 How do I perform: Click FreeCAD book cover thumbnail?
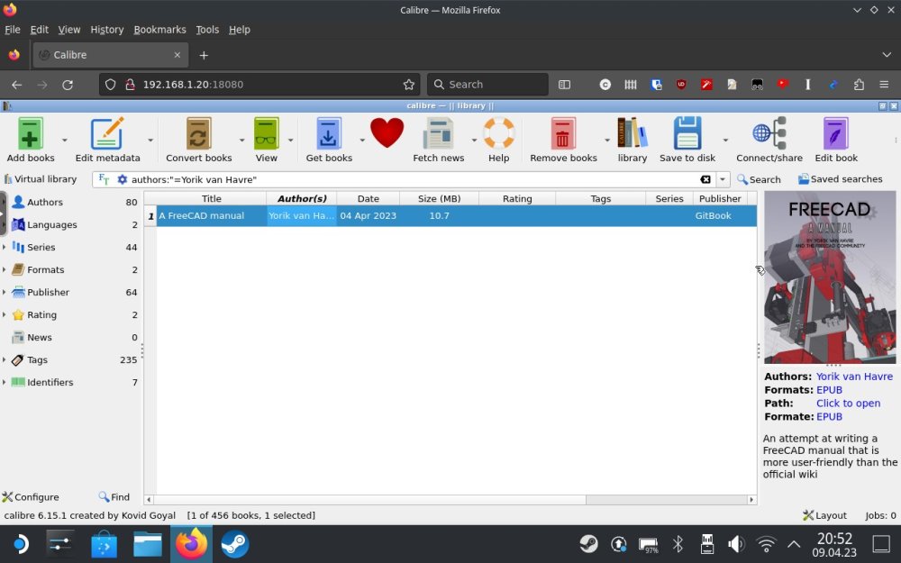[829, 277]
